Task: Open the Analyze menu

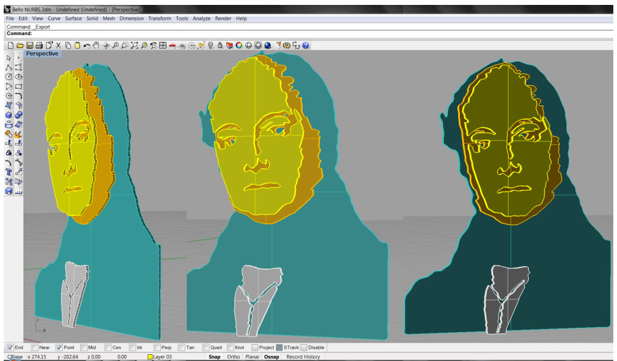Action: tap(202, 18)
